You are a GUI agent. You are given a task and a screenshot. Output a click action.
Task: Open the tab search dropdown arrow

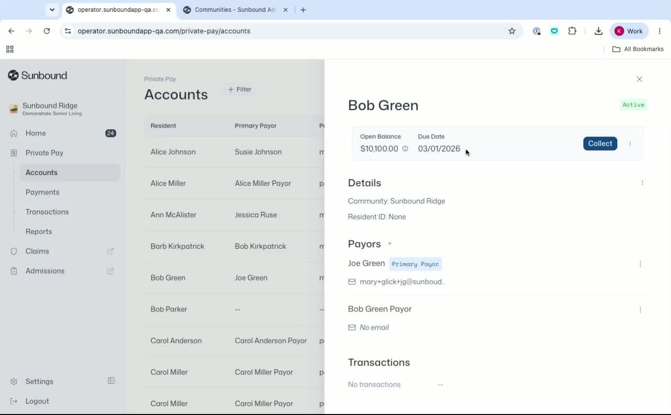(x=52, y=10)
